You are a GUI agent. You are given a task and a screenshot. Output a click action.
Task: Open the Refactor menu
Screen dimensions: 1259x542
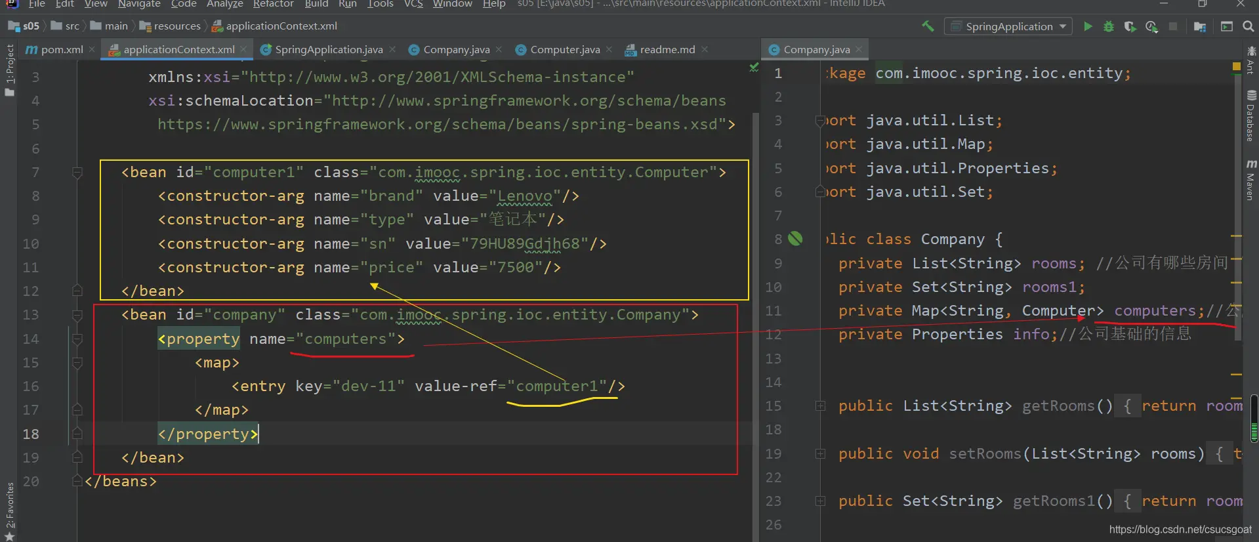[273, 4]
